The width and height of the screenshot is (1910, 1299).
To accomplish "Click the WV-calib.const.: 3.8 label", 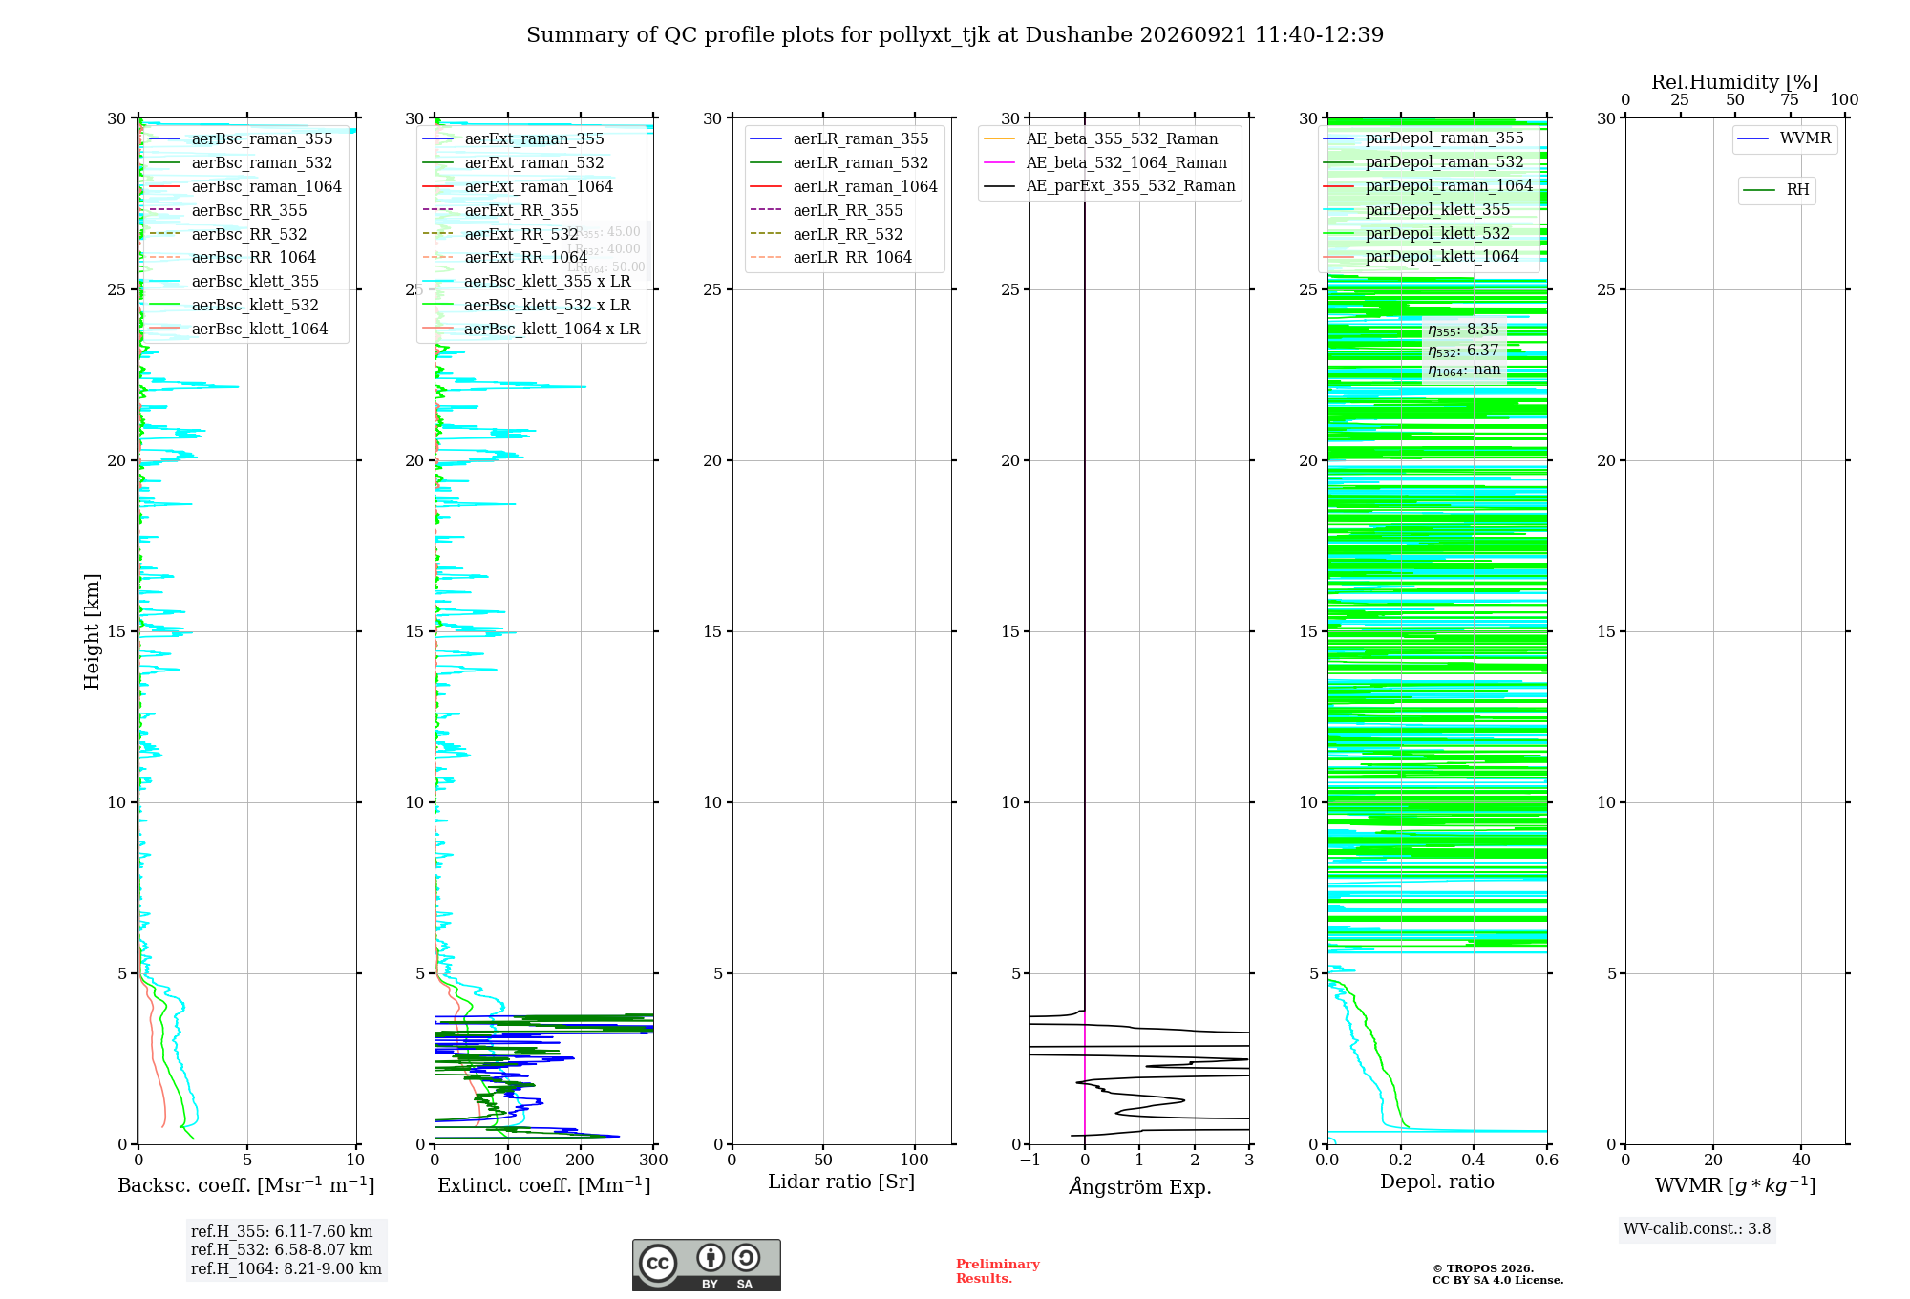I will click(1697, 1229).
